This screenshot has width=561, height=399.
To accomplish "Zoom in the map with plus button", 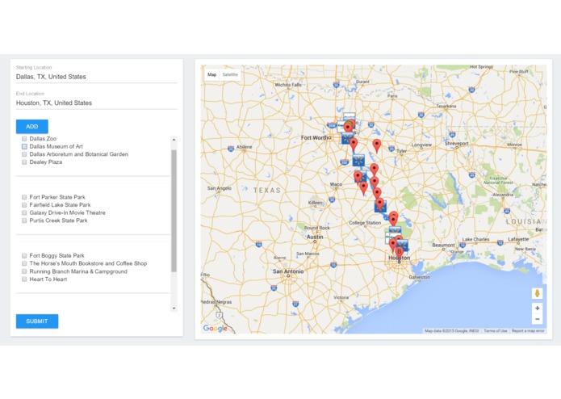I will coord(537,308).
